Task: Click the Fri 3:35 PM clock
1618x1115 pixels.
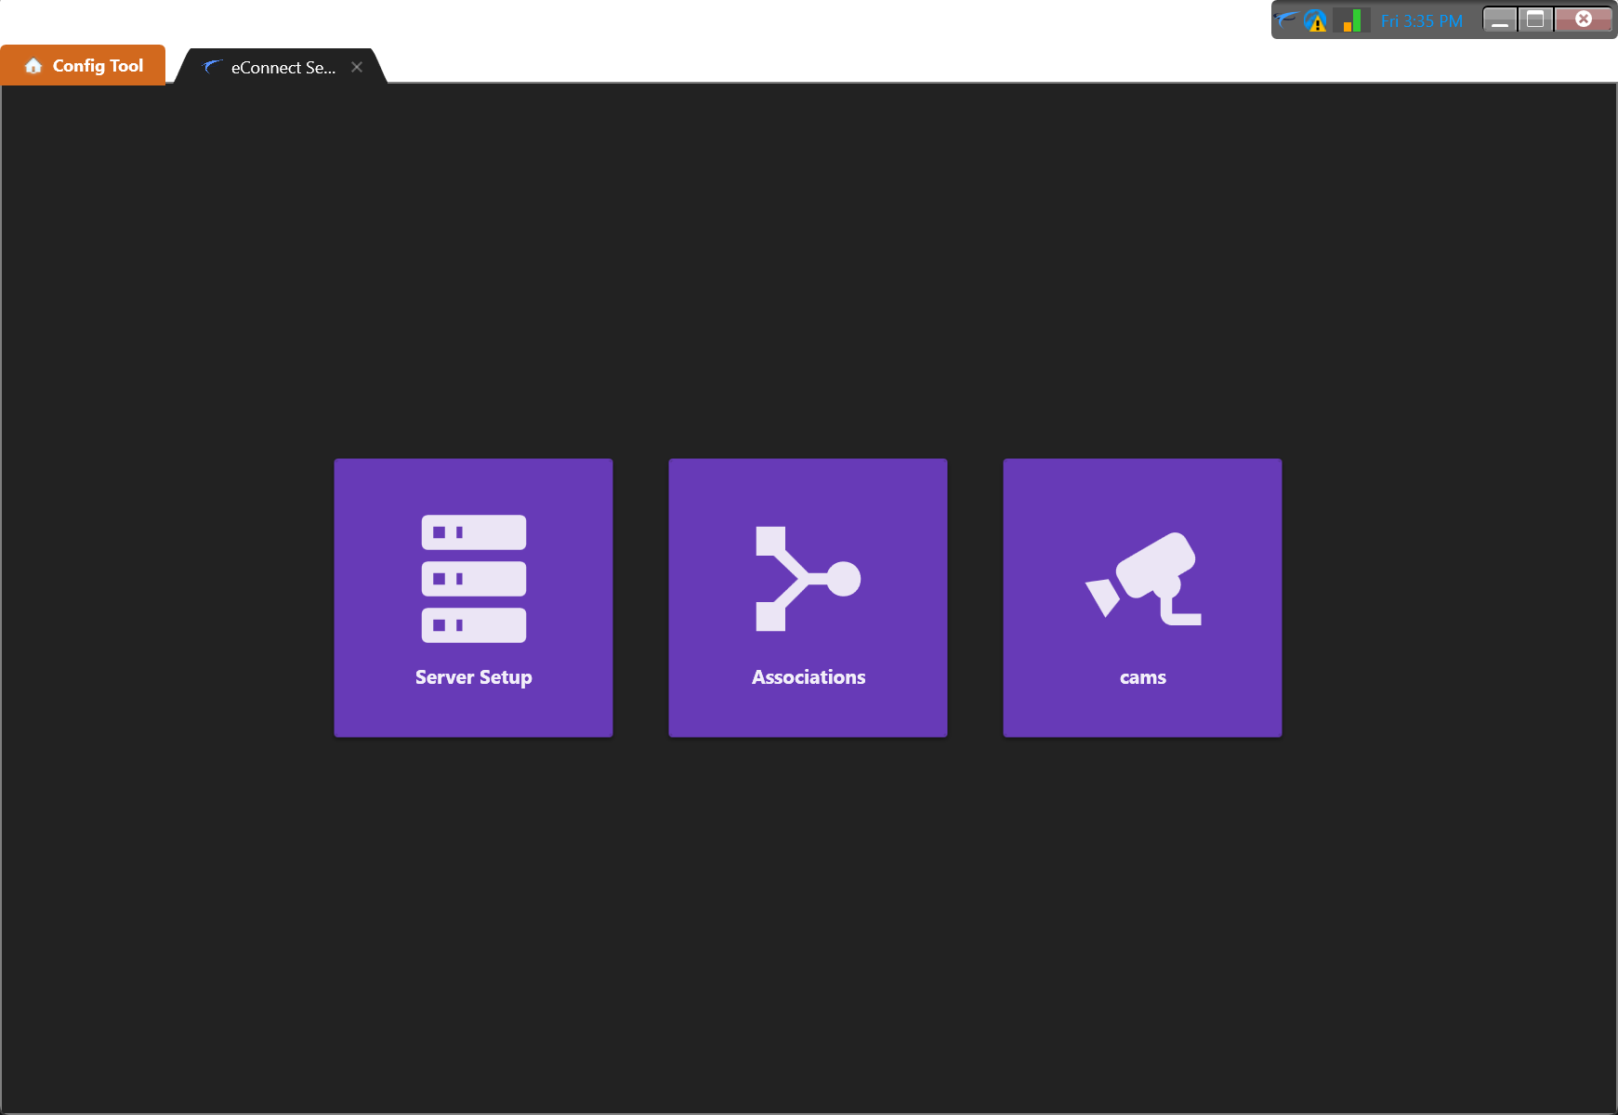Action: click(1421, 20)
